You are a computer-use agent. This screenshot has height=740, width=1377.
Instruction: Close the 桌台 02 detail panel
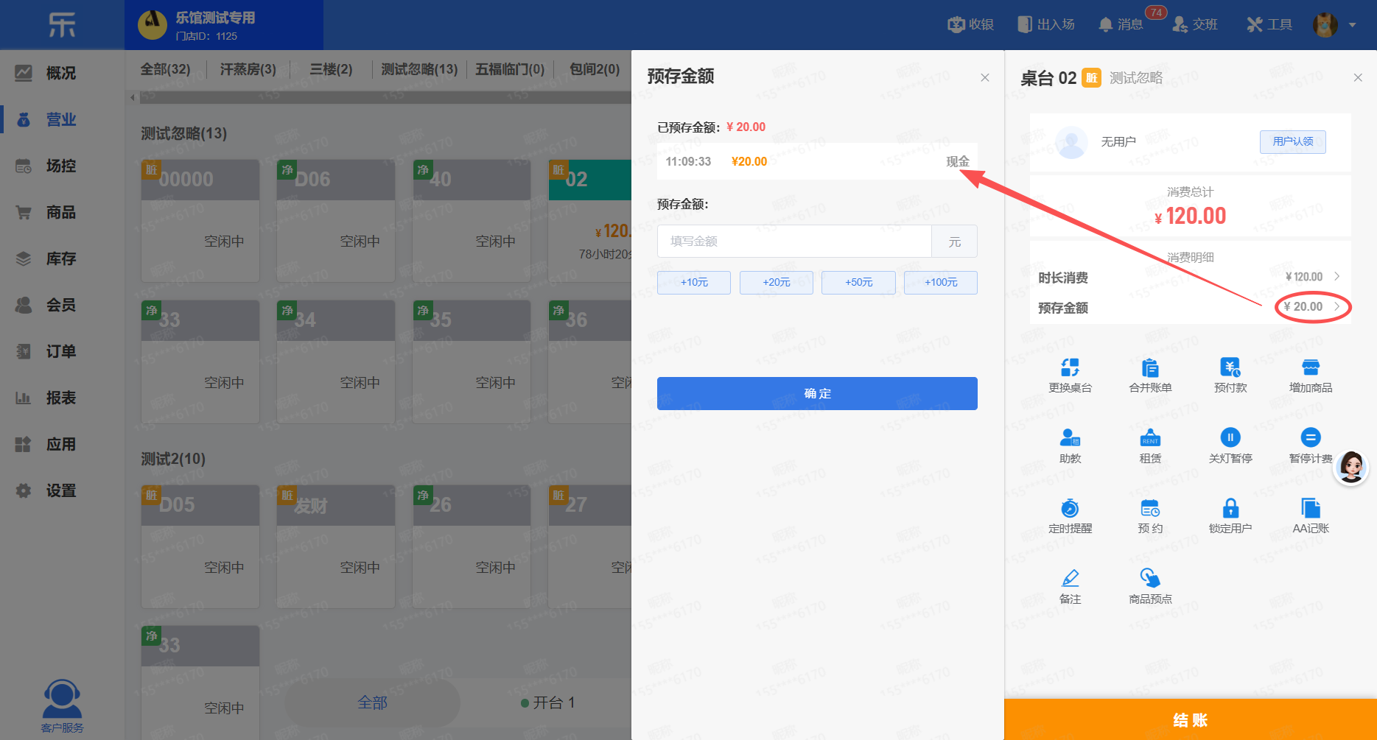click(x=1358, y=77)
